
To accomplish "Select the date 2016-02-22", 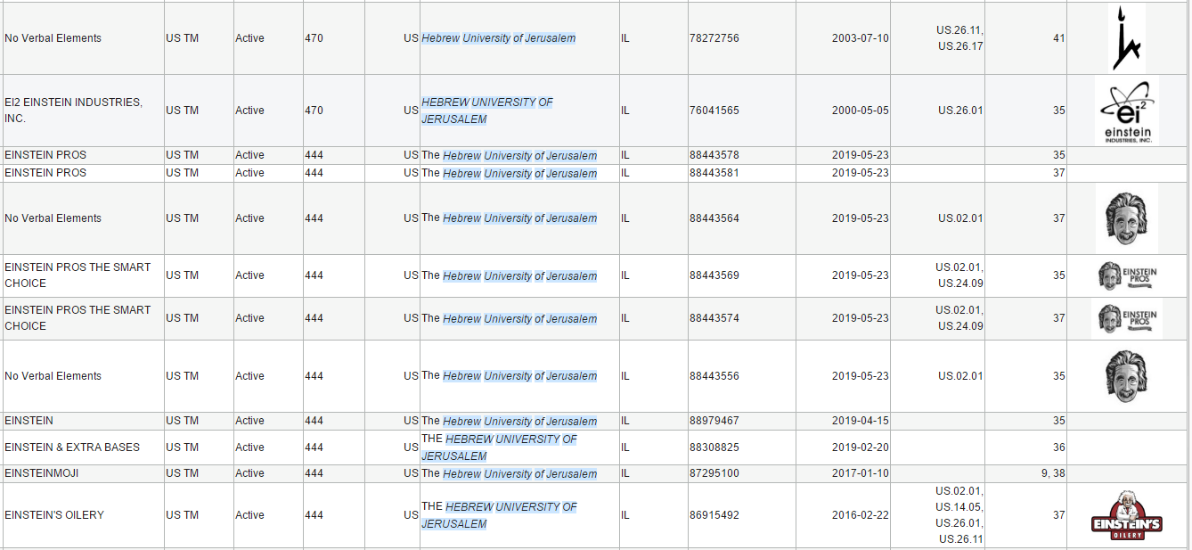I will pyautogui.click(x=861, y=515).
